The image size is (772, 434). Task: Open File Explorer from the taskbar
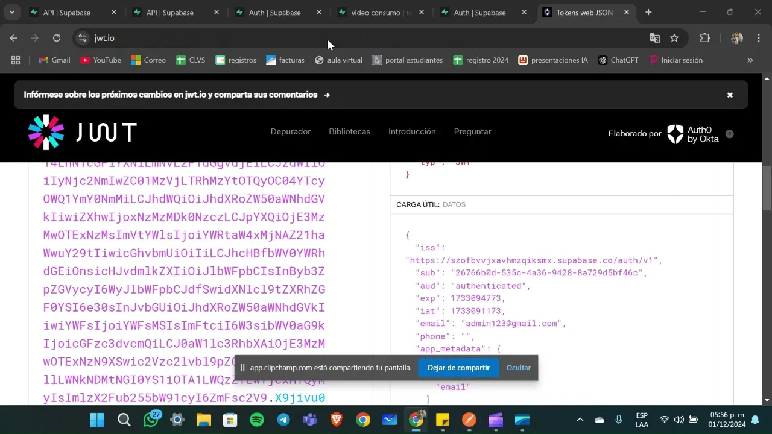(x=204, y=420)
